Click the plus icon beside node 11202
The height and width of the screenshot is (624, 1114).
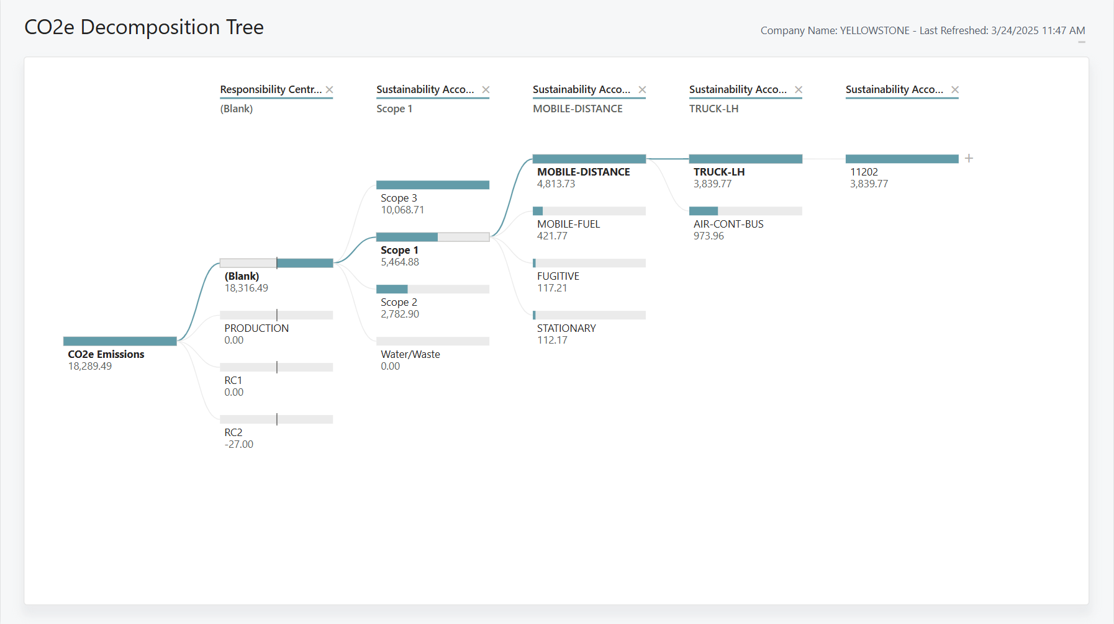click(969, 158)
